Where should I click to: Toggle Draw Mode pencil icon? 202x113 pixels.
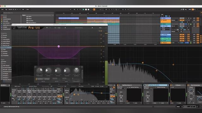click(181, 9)
